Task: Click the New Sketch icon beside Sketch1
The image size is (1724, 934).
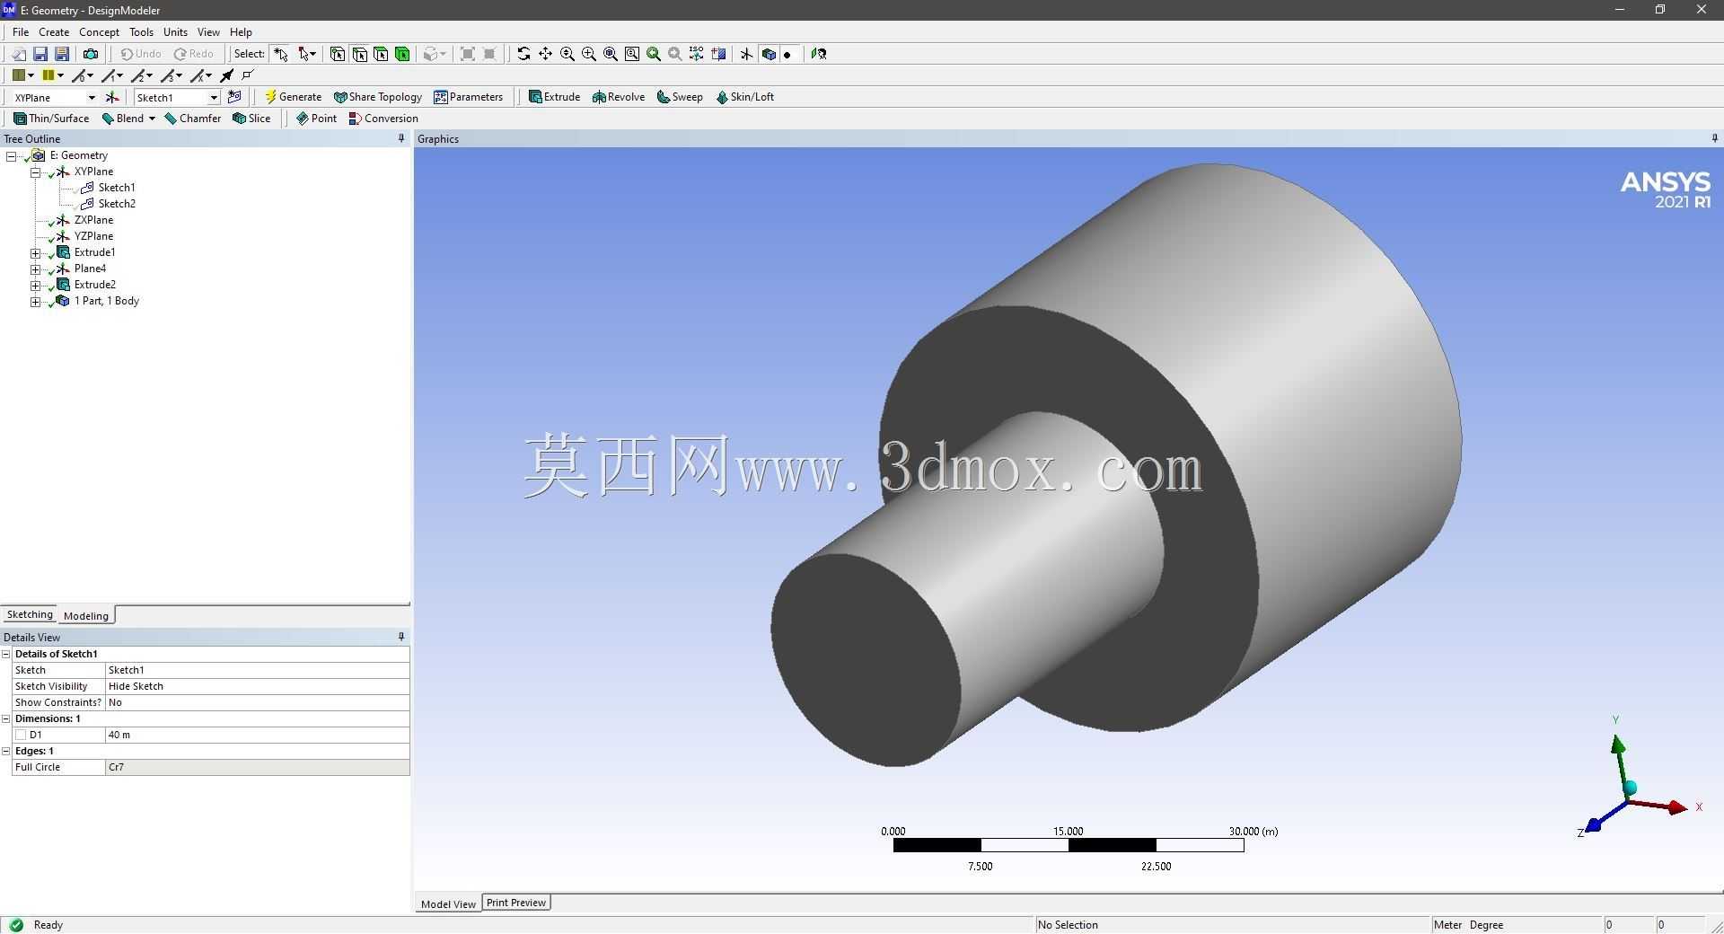Action: [x=235, y=97]
